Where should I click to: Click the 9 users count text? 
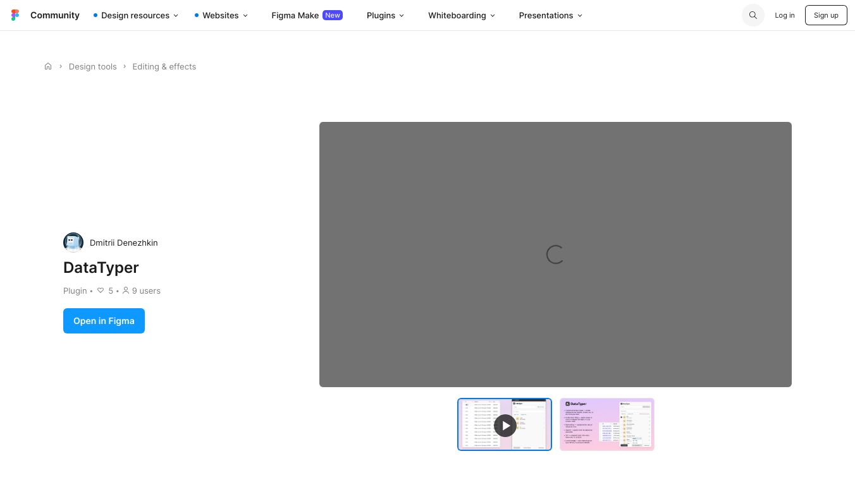pos(146,291)
